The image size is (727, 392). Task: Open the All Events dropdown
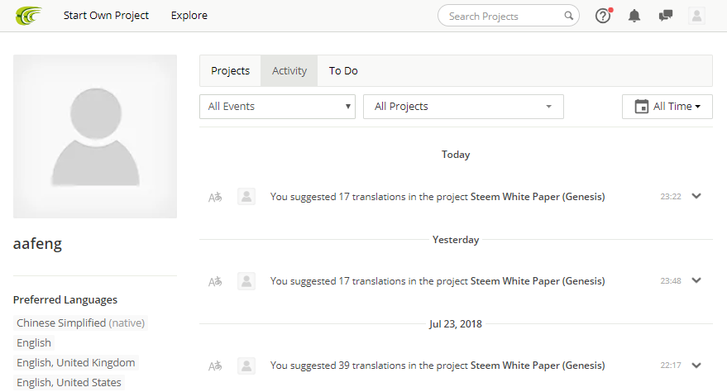click(x=277, y=107)
